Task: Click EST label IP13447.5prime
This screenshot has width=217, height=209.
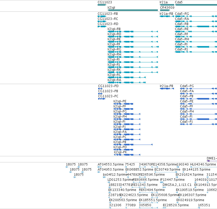Action: (x=172, y=180)
